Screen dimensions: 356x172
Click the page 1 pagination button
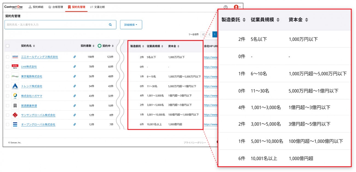pyautogui.click(x=215, y=34)
